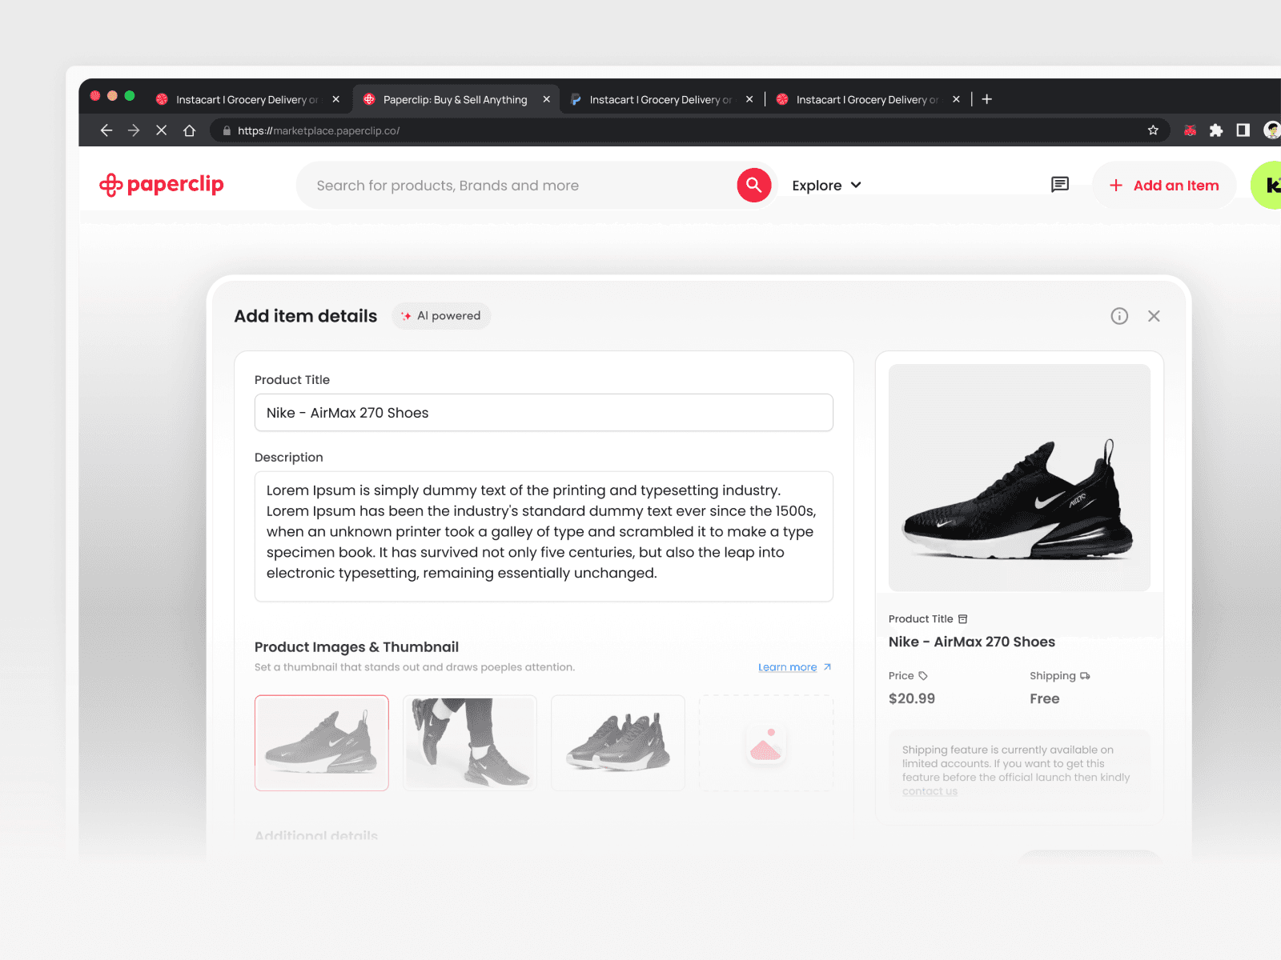Bookmark this page with the star icon

pyautogui.click(x=1153, y=130)
